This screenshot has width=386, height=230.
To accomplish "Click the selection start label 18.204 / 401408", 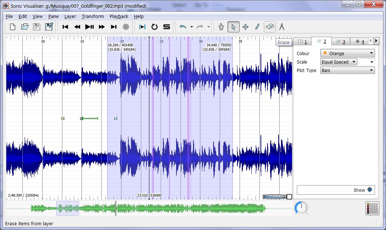I will (120, 45).
